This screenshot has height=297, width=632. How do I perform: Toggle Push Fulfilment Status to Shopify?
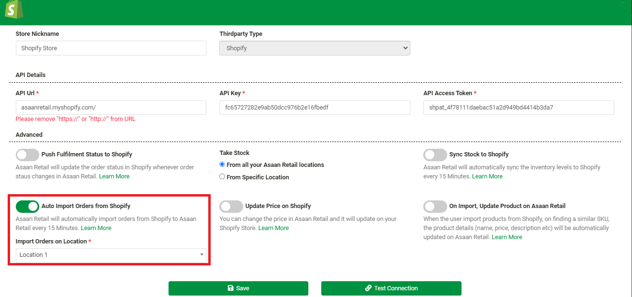(27, 154)
